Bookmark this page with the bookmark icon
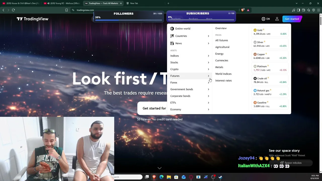322x181 pixels. coord(66,10)
